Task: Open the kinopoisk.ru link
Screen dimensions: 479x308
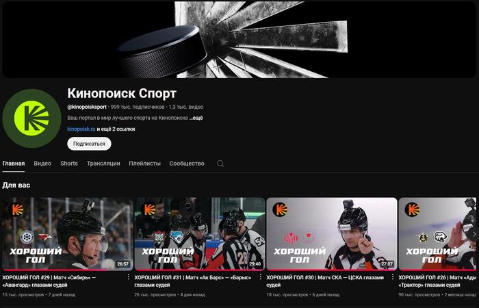Action: 81,129
